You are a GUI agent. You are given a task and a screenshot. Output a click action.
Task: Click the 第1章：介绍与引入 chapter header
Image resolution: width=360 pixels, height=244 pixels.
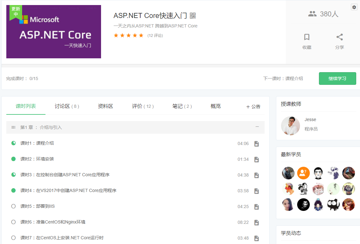(x=135, y=127)
